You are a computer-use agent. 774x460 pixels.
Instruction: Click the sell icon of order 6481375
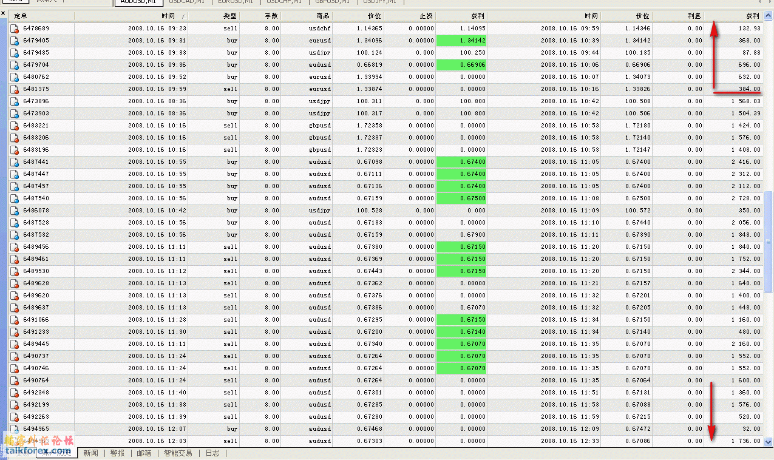15,89
